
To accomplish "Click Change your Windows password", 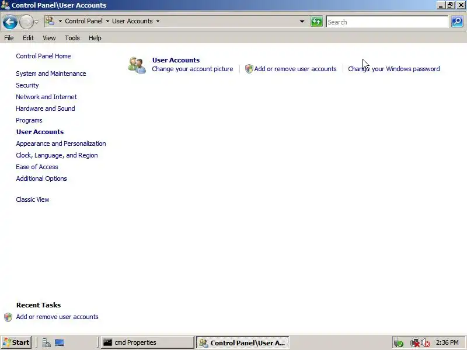I will coord(394,69).
